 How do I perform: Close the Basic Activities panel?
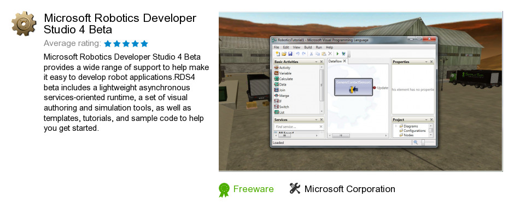(322, 62)
